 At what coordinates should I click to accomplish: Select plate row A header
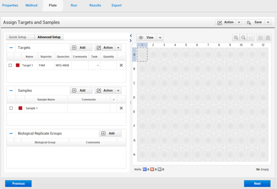134,54
